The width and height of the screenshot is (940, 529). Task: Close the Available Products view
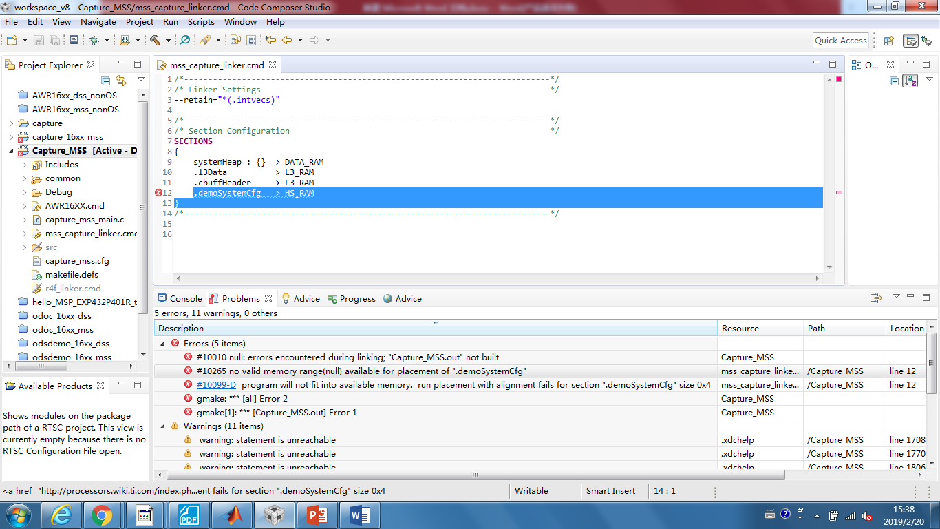(100, 386)
